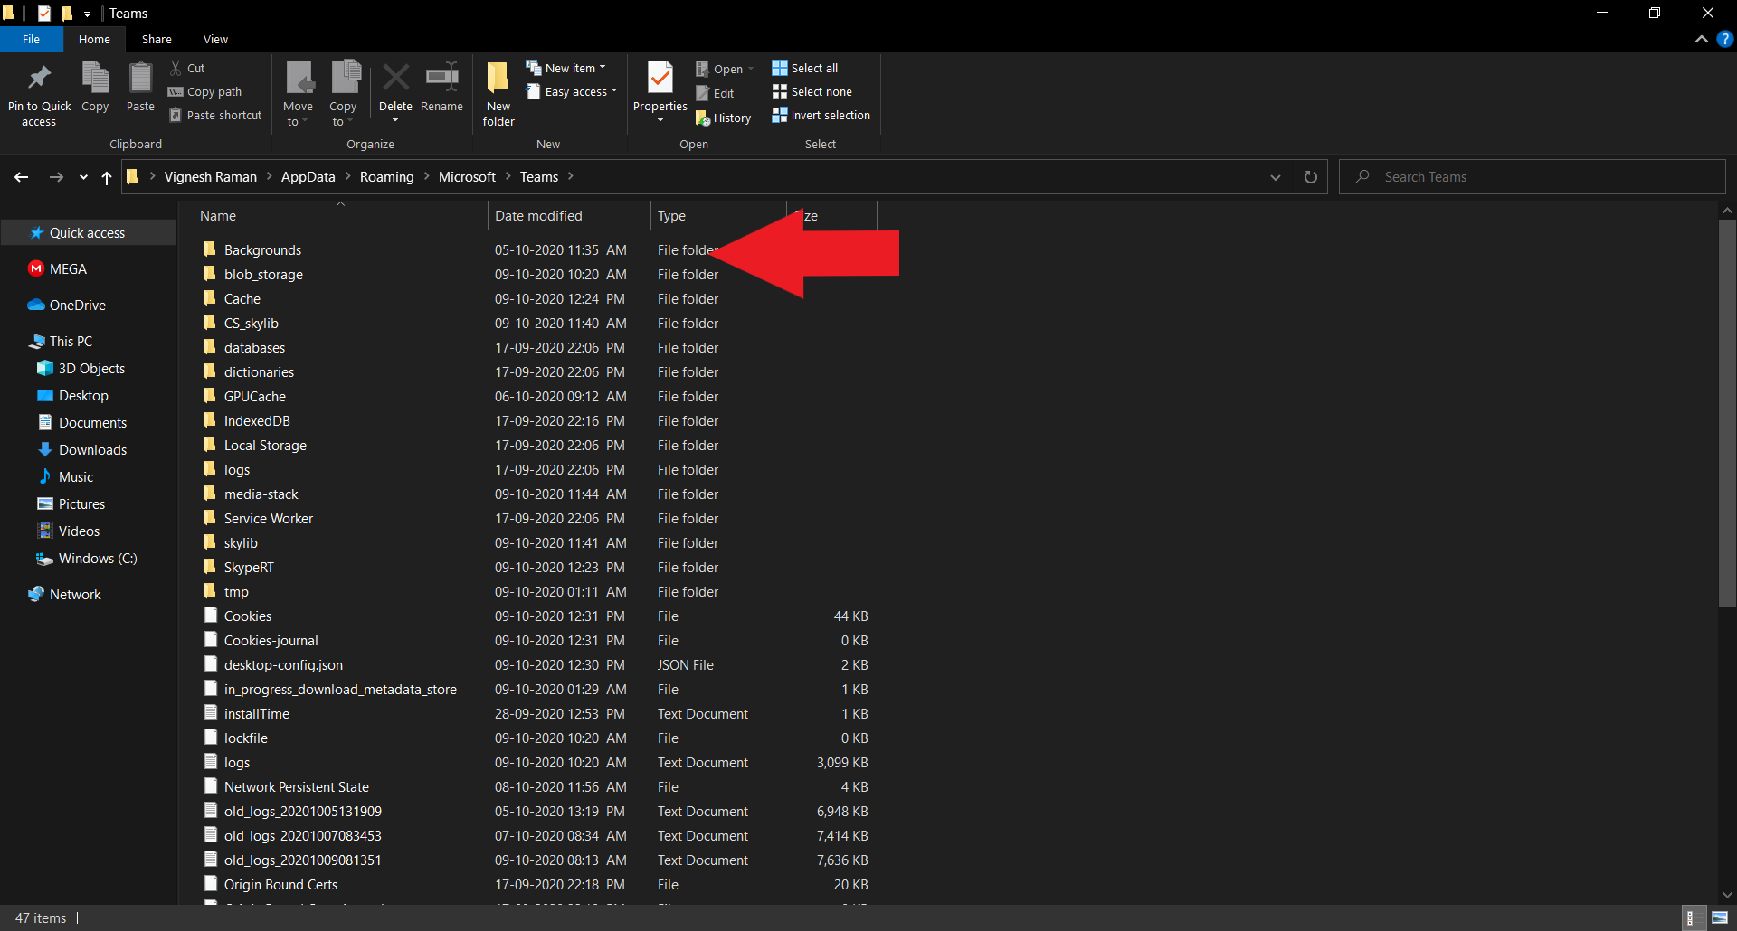Click the Properties checkmark icon
Image resolution: width=1737 pixels, height=931 pixels.
[660, 78]
